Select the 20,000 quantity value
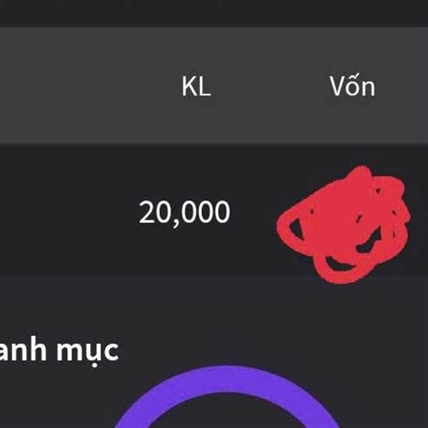 point(185,213)
